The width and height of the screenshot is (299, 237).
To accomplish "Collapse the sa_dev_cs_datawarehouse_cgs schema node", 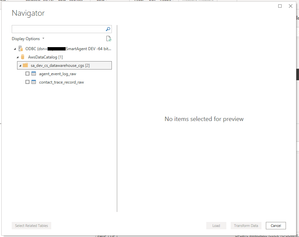I will (20, 66).
